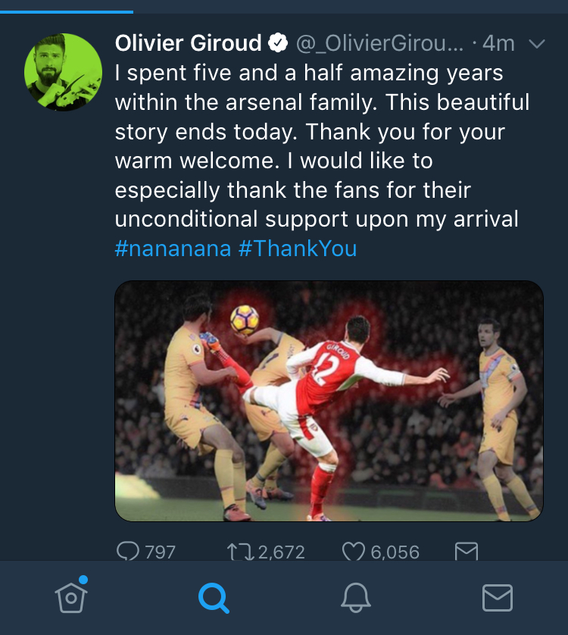Share tweet via Direct Message envelope
The width and height of the screenshot is (568, 635).
[x=466, y=552]
